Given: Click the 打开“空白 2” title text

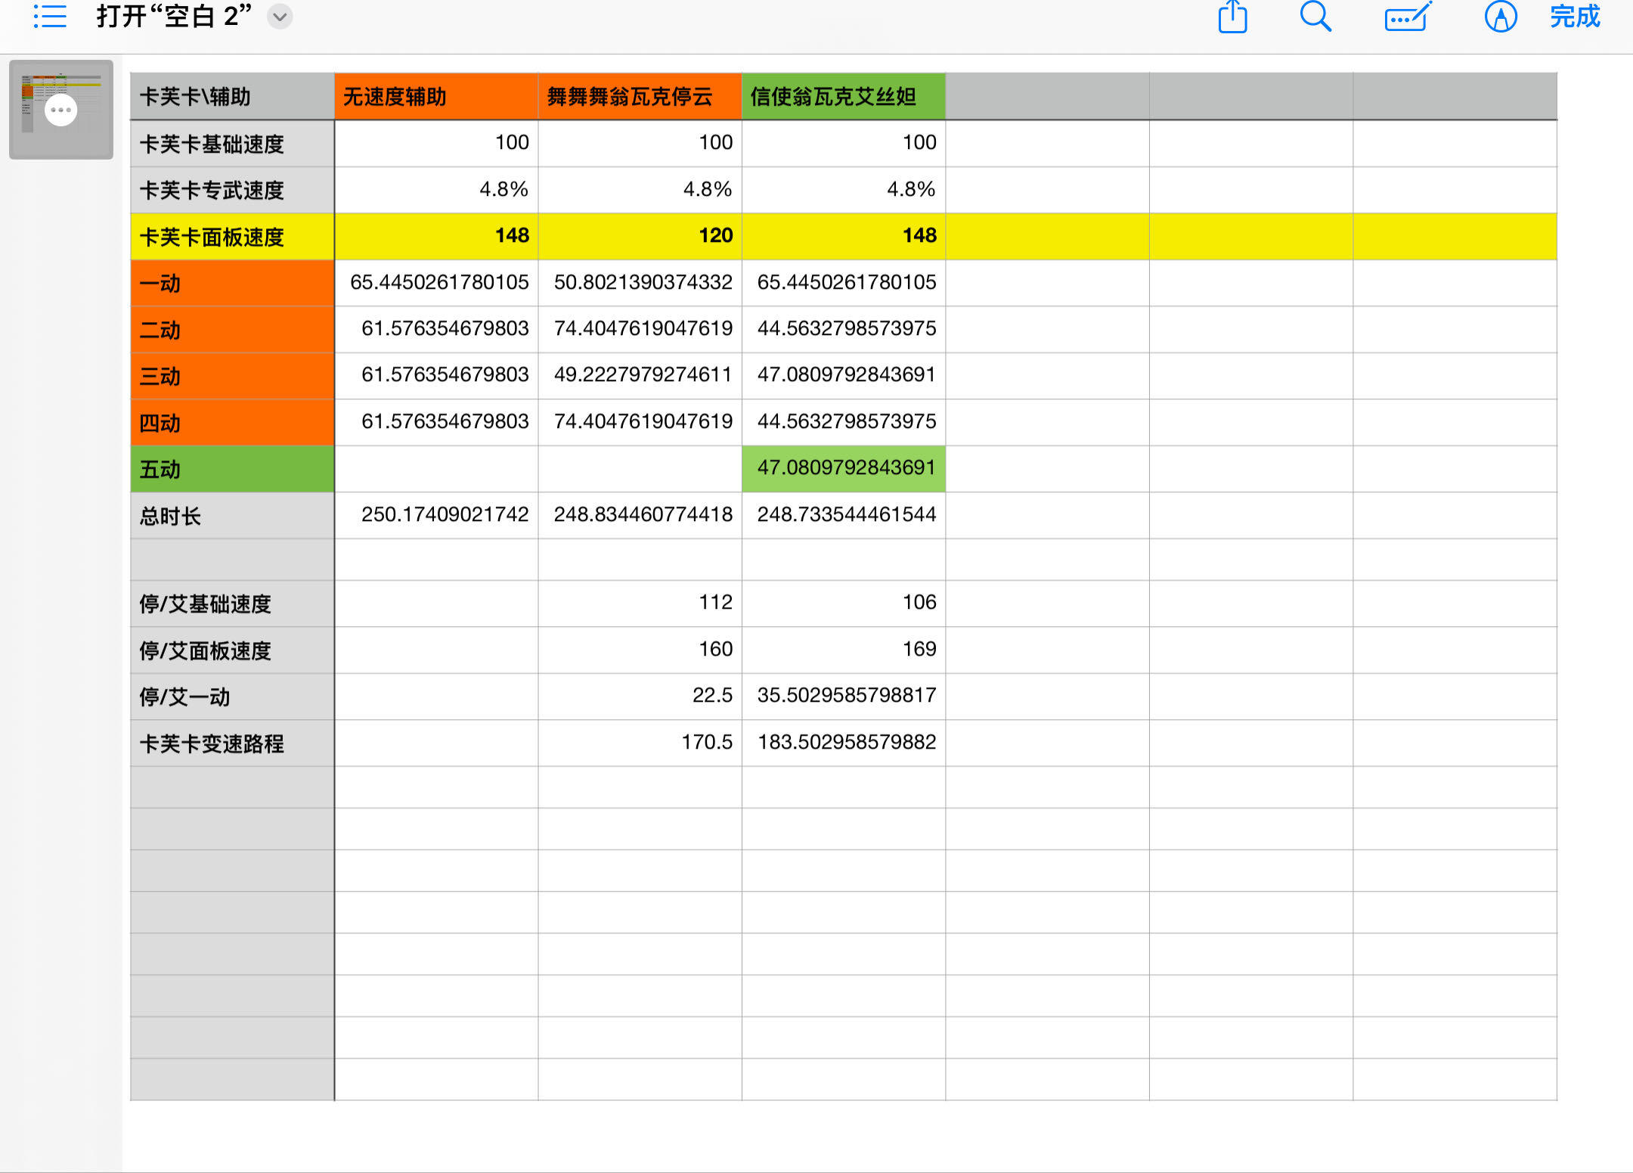Looking at the screenshot, I should coord(173,16).
